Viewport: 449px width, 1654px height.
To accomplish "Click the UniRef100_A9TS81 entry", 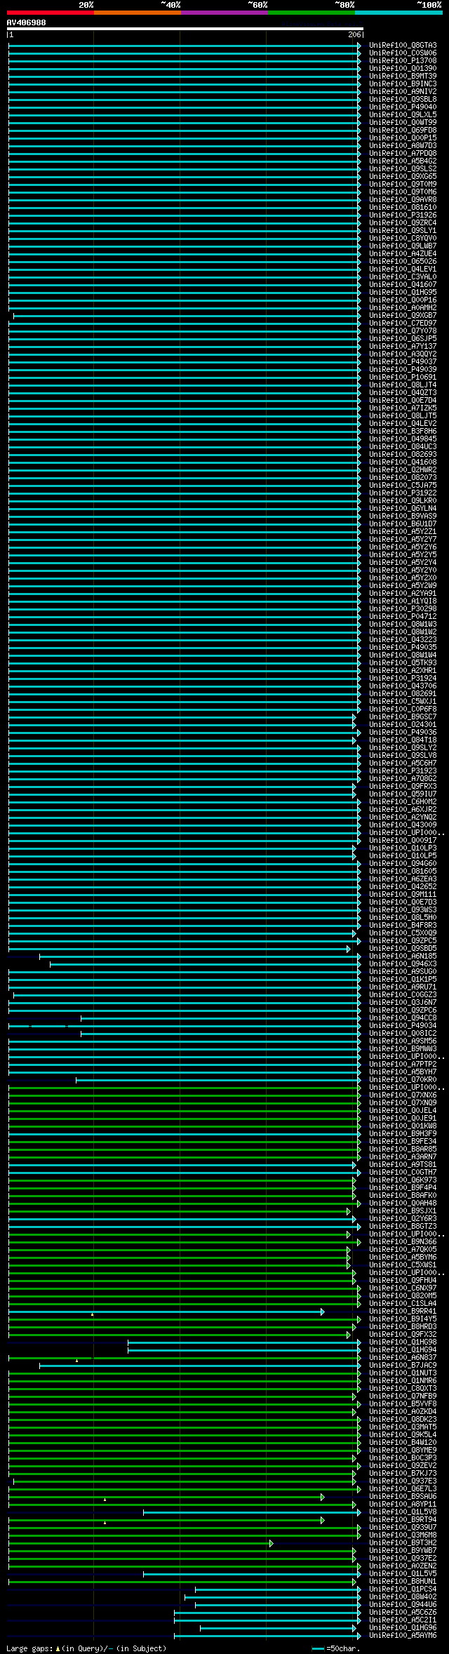I will coord(403,1165).
